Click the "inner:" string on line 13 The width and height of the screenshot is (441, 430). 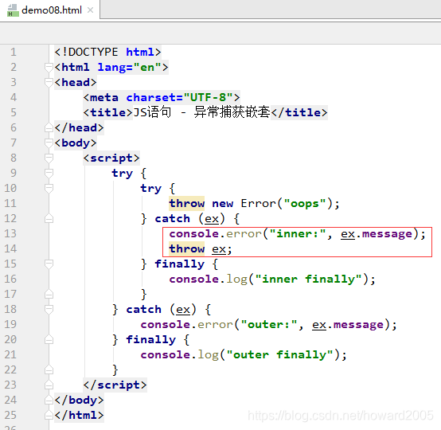click(x=298, y=233)
